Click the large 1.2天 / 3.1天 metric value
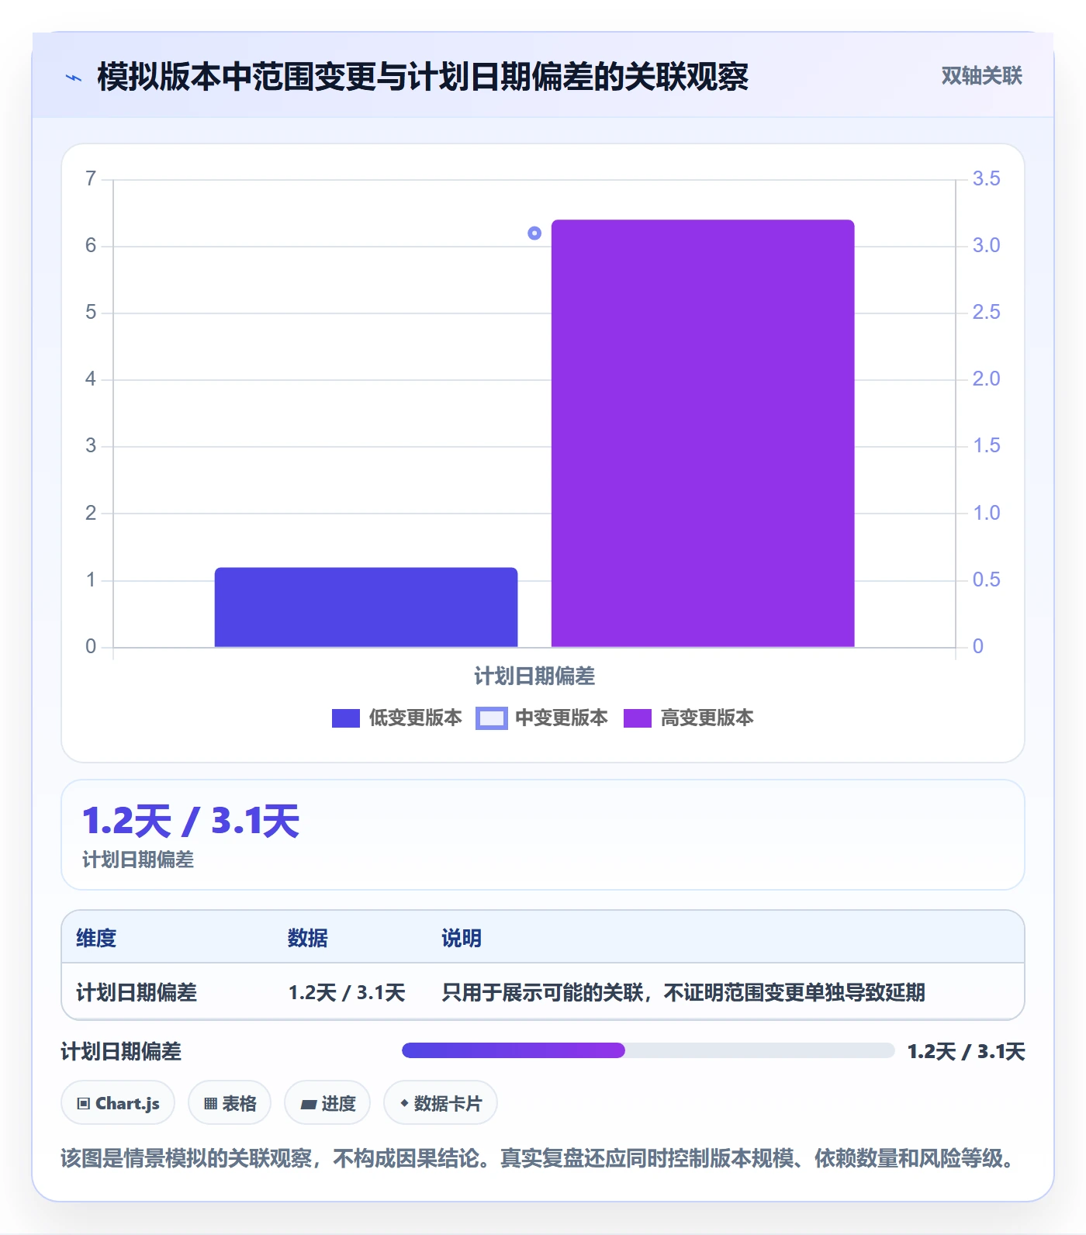 191,822
